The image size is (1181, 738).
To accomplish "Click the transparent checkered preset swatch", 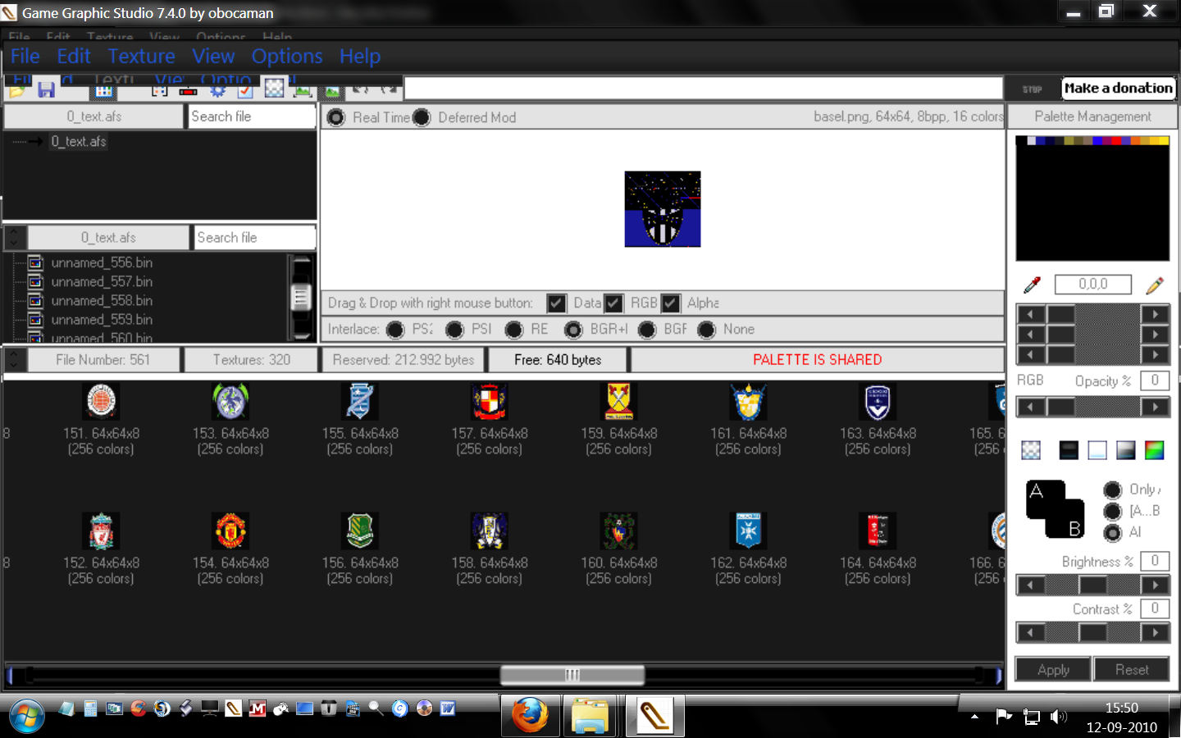I will click(x=1031, y=450).
